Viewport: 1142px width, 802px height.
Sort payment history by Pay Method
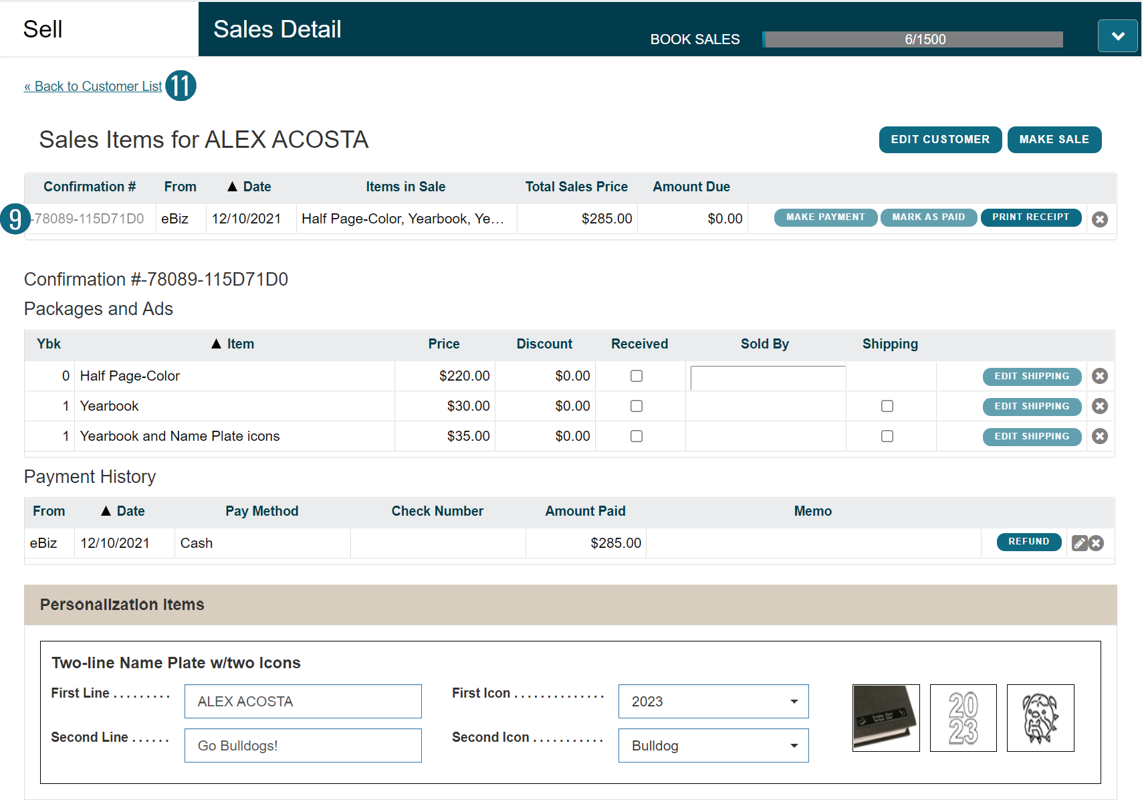point(261,511)
